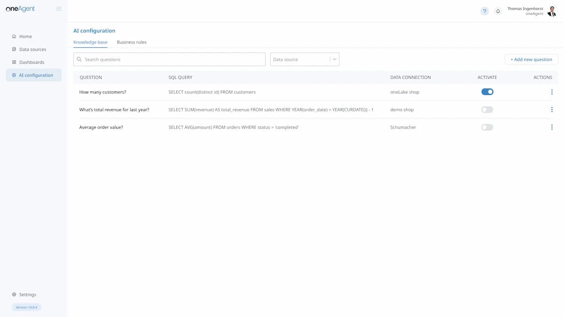This screenshot has width=564, height=317.
Task: Expand the Data source dropdown
Action: [x=300, y=60]
